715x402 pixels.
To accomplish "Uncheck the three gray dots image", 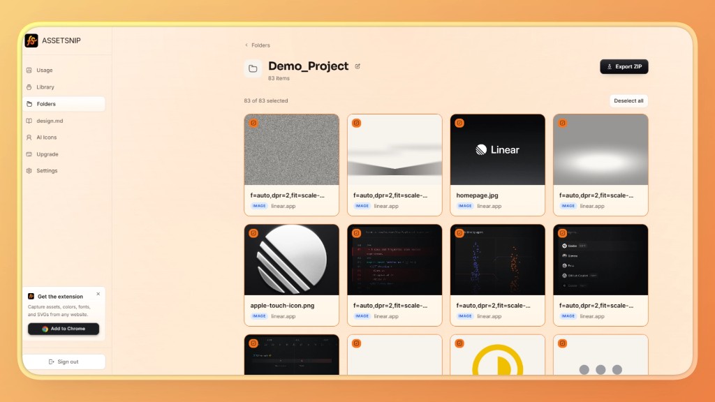I will (x=563, y=343).
